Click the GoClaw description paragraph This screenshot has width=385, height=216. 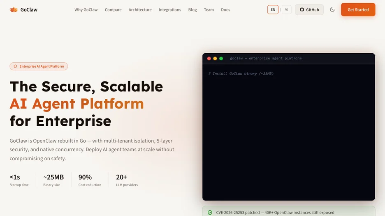92,150
